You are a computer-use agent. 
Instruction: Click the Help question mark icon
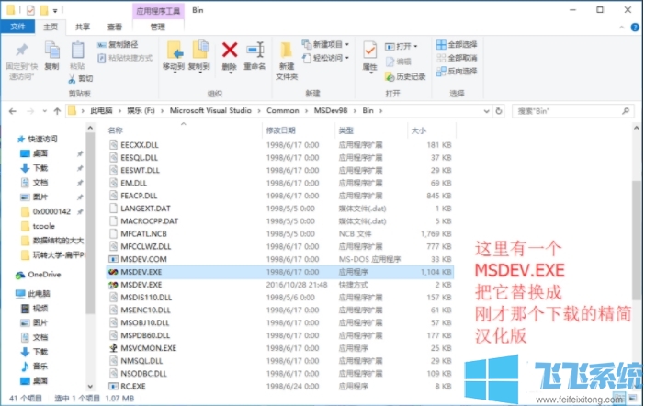tap(635, 28)
